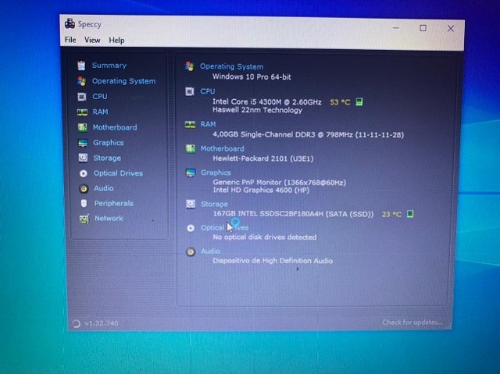The image size is (500, 374).
Task: Open the Help menu
Action: coord(116,41)
